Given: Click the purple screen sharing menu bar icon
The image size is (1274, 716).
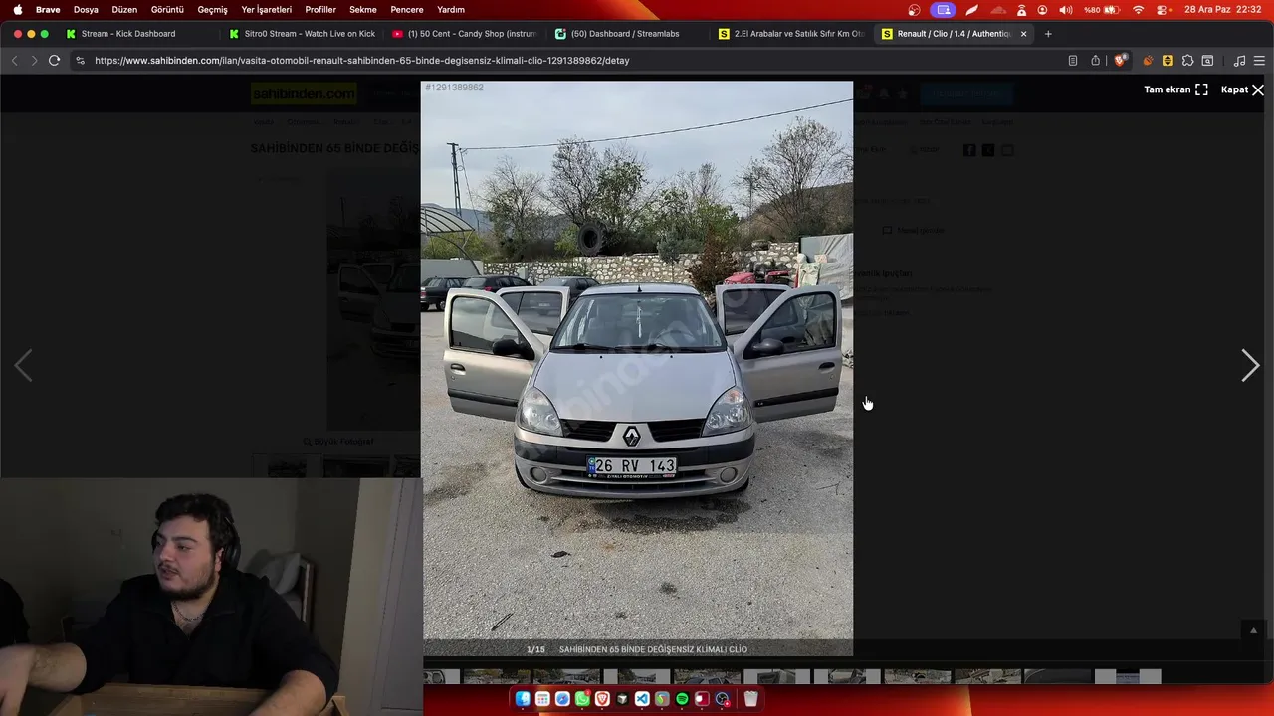Looking at the screenshot, I should (943, 10).
